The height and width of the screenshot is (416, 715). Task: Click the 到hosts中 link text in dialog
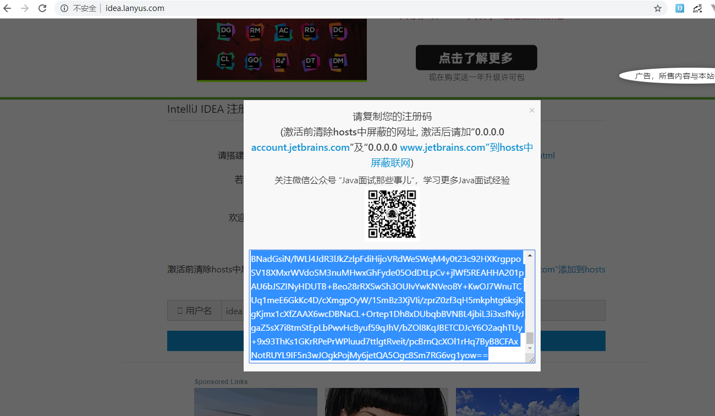tap(512, 147)
